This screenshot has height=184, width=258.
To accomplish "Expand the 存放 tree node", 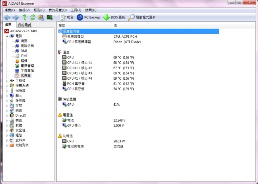I will [x=7, y=105].
